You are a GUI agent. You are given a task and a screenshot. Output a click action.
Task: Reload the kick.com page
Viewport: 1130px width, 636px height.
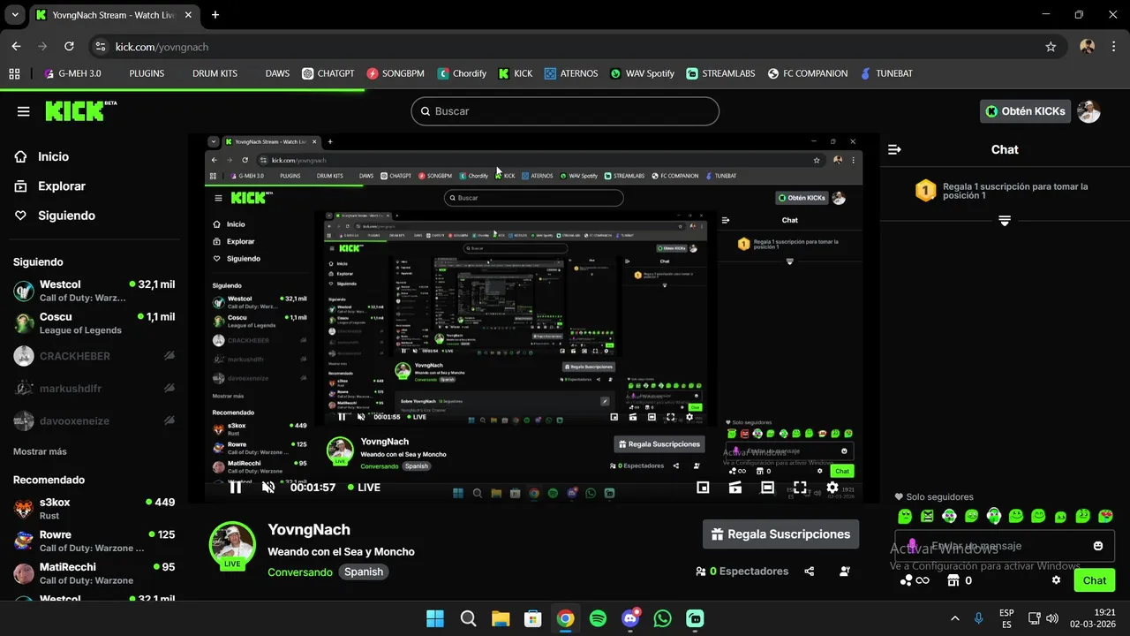69,47
